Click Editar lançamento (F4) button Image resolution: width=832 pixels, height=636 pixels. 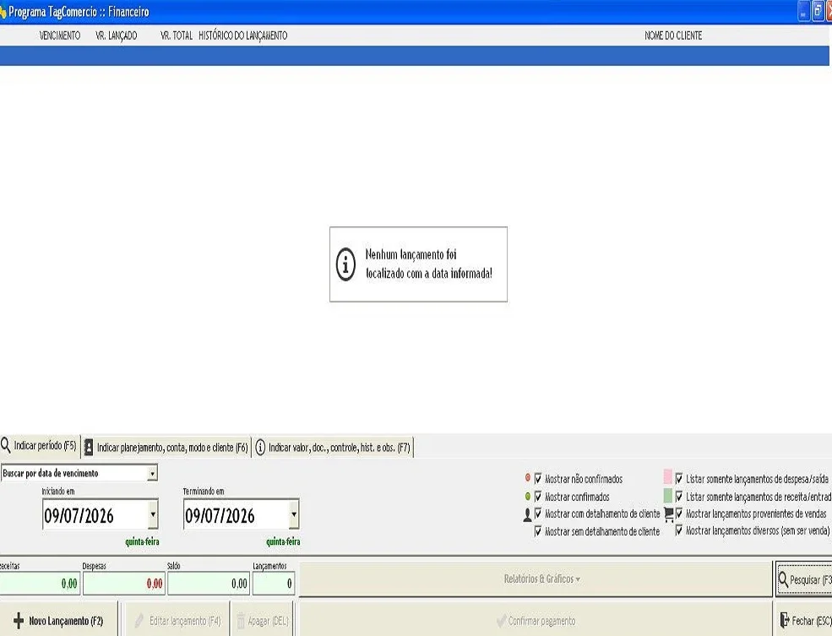tap(177, 620)
